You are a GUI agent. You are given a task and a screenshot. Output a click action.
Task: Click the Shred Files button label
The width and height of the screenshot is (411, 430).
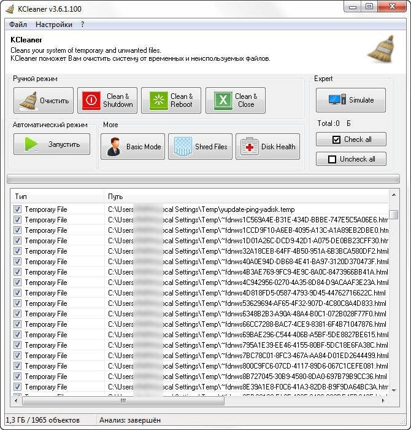click(x=211, y=147)
